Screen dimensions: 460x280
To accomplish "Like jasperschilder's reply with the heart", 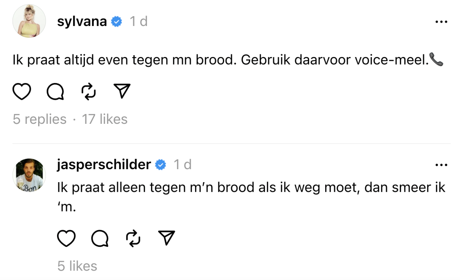I will [66, 239].
